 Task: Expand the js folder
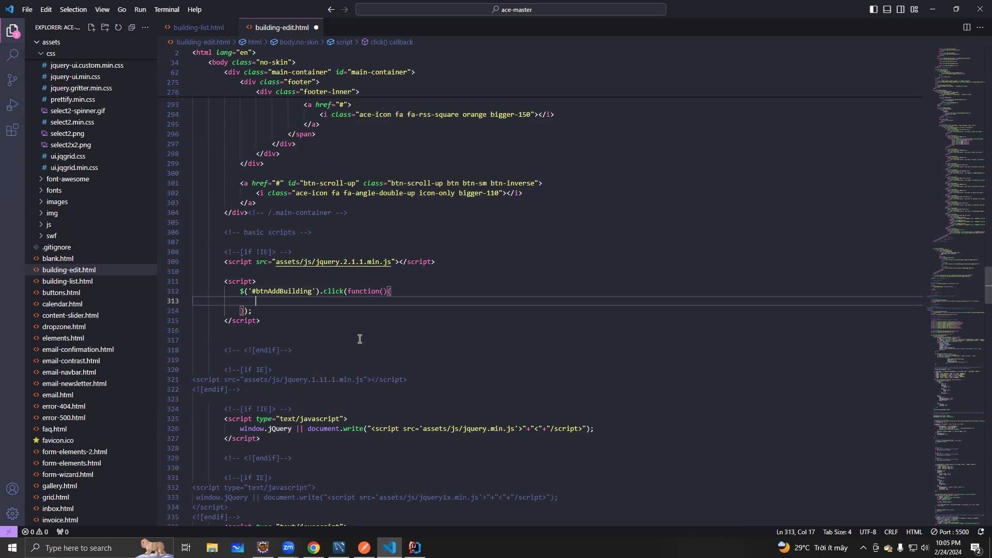[x=49, y=224]
